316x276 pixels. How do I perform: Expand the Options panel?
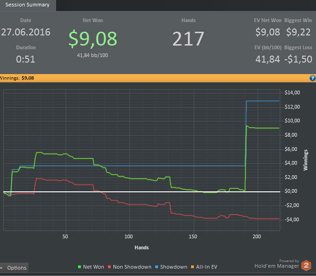[x=14, y=268]
